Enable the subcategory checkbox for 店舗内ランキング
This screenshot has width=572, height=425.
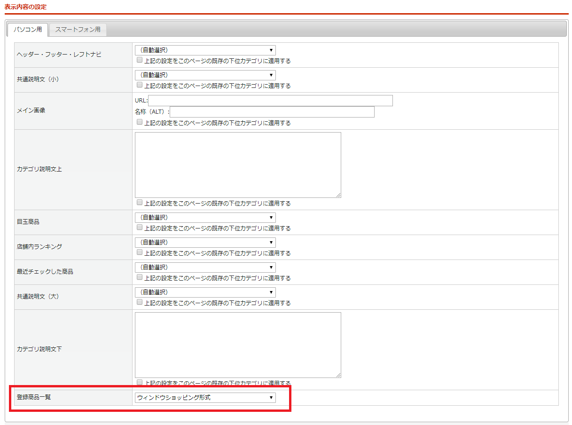[140, 252]
